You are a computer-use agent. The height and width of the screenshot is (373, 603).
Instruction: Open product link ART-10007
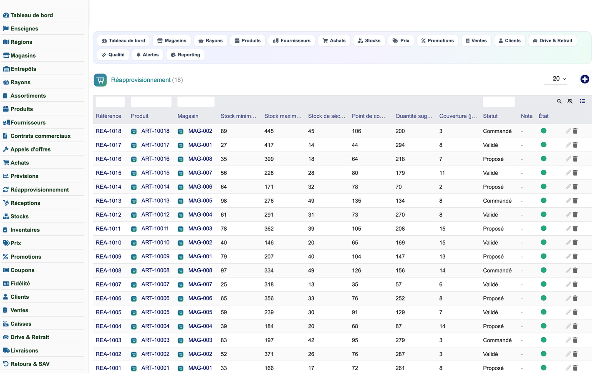[155, 285]
